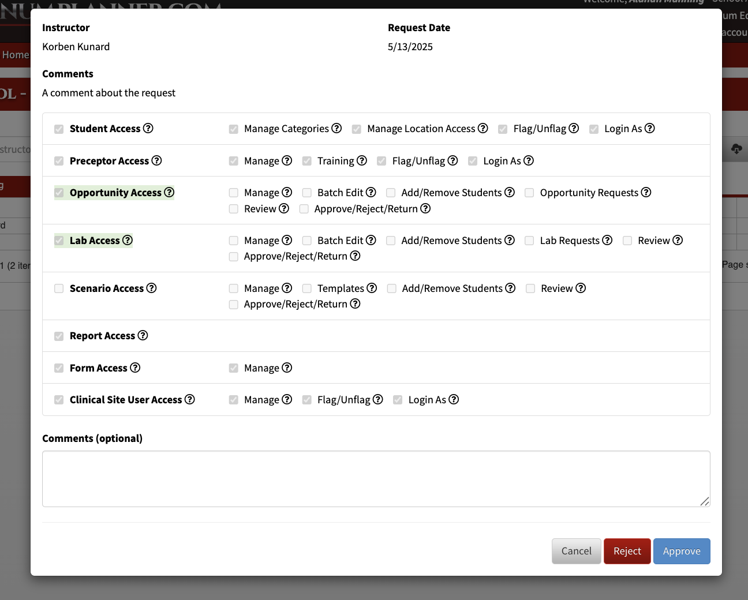This screenshot has height=600, width=748.
Task: Check Manage under Scenario Access
Action: click(233, 288)
